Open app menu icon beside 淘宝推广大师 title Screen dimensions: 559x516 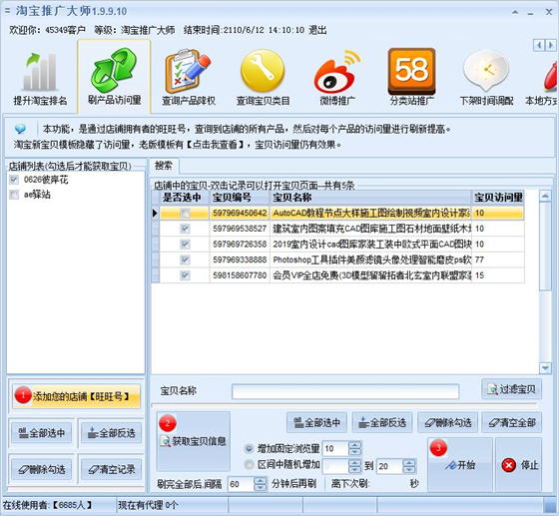coord(7,11)
